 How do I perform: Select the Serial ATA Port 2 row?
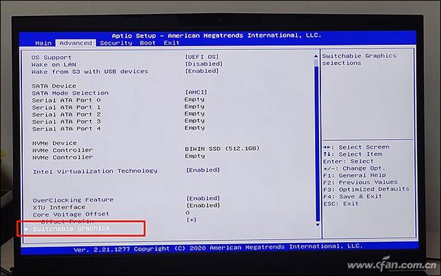pyautogui.click(x=118, y=114)
